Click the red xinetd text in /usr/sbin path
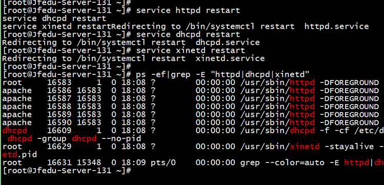Screen dimensions: 384x185 pyautogui.click(x=305, y=147)
